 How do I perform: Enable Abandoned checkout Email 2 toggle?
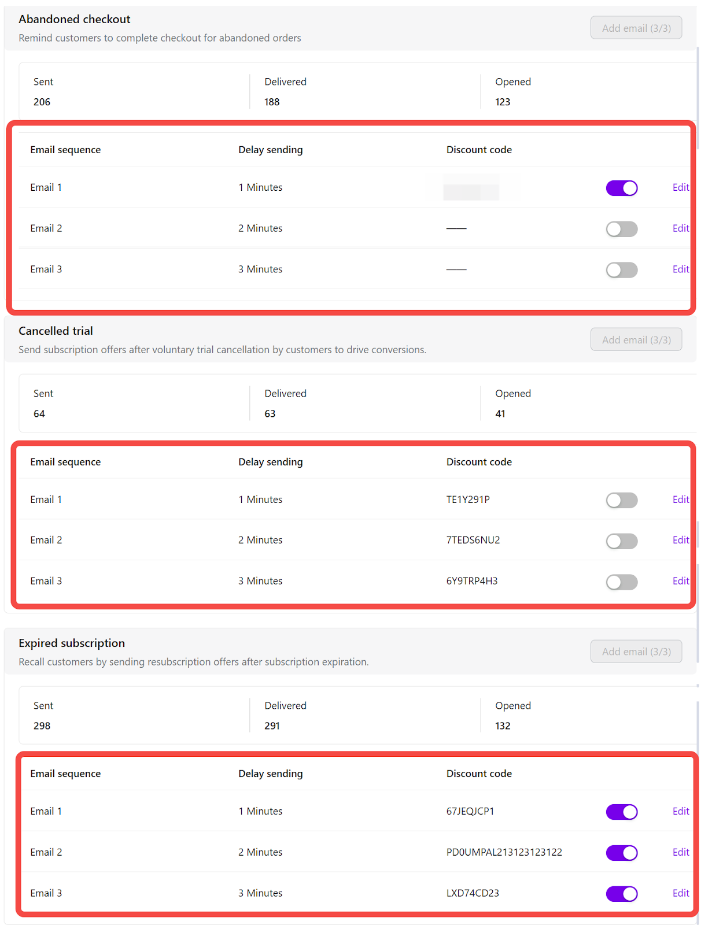(x=622, y=229)
